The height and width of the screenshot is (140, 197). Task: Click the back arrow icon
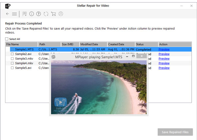pyautogui.click(x=8, y=14)
